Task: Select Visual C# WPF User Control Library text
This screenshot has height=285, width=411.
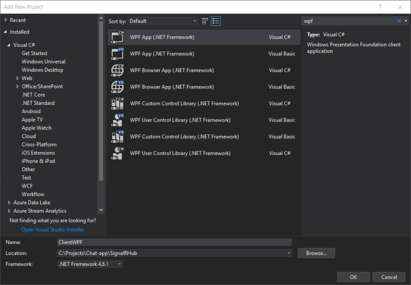Action: (x=180, y=153)
